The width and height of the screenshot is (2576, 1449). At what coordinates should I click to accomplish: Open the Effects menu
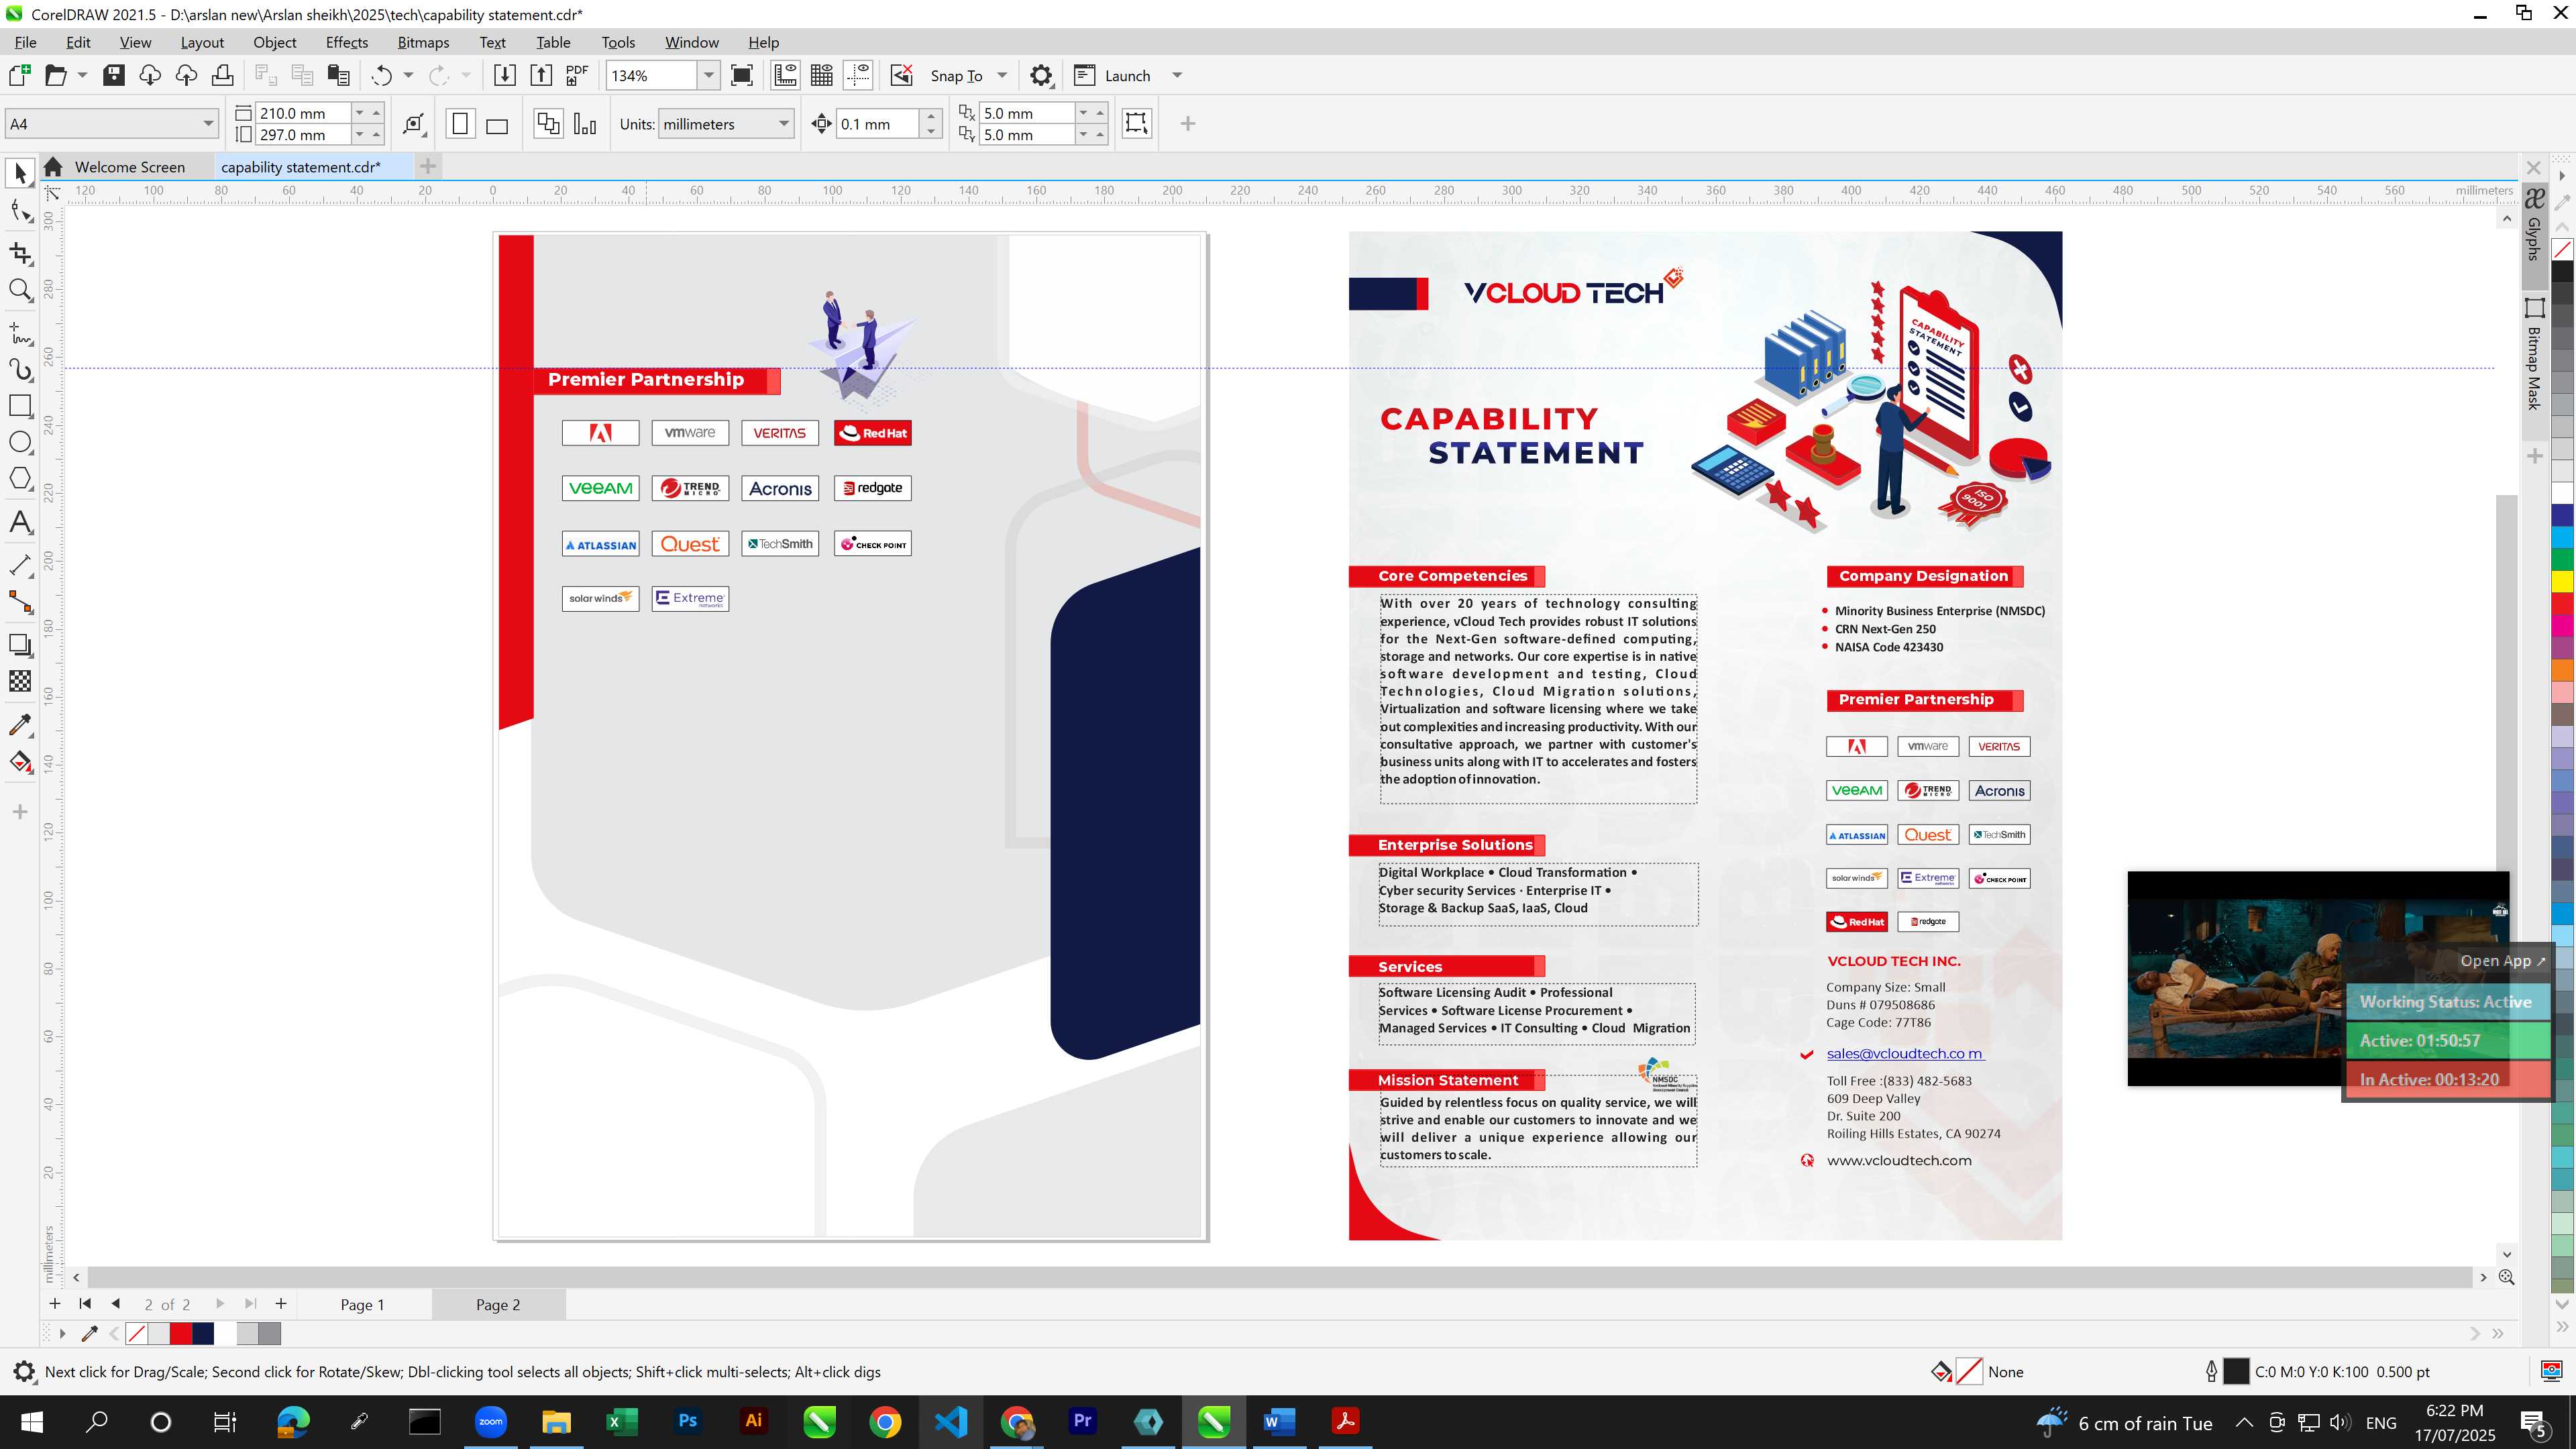click(x=346, y=42)
